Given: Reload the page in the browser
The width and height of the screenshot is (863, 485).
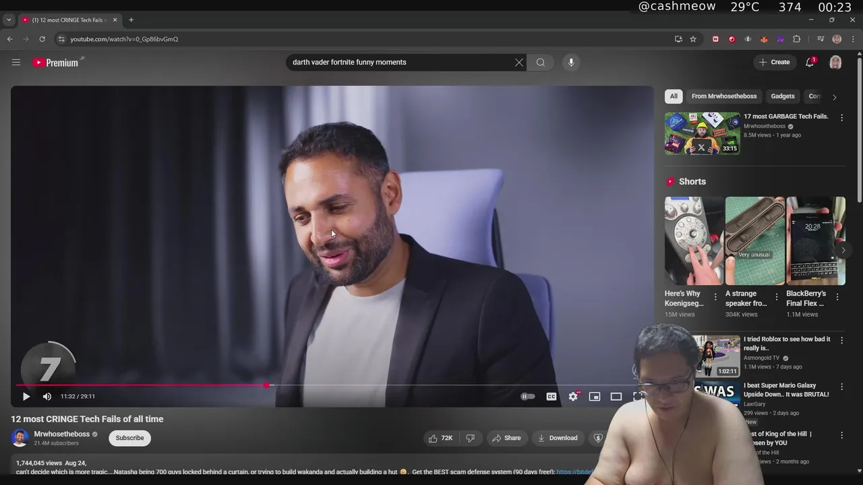Looking at the screenshot, I should [42, 39].
